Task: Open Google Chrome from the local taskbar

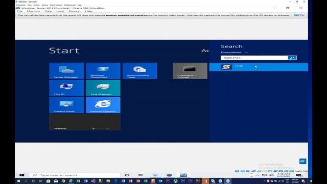Action: (x=63, y=181)
